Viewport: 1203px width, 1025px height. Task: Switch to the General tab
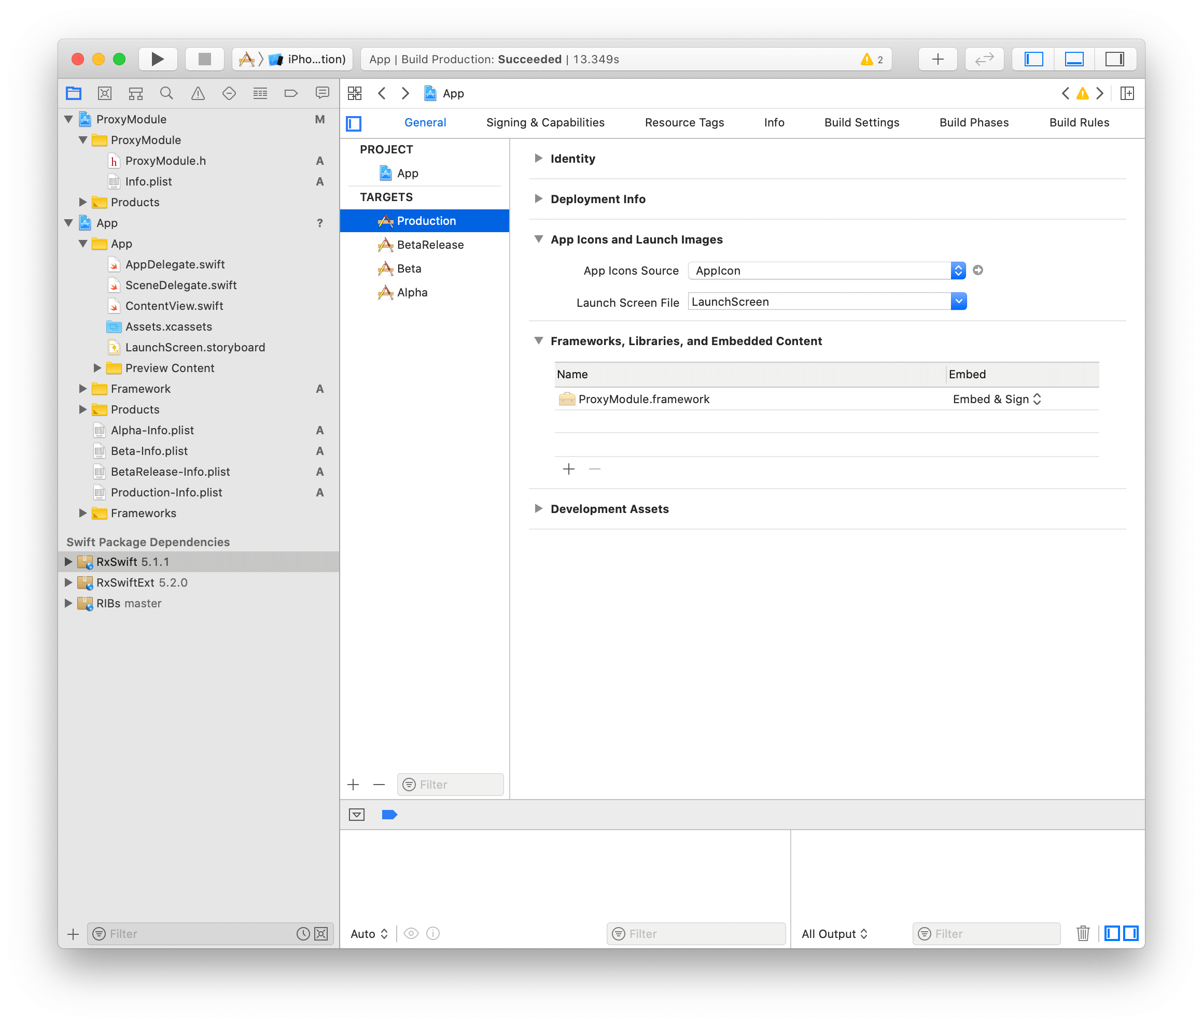(x=425, y=122)
